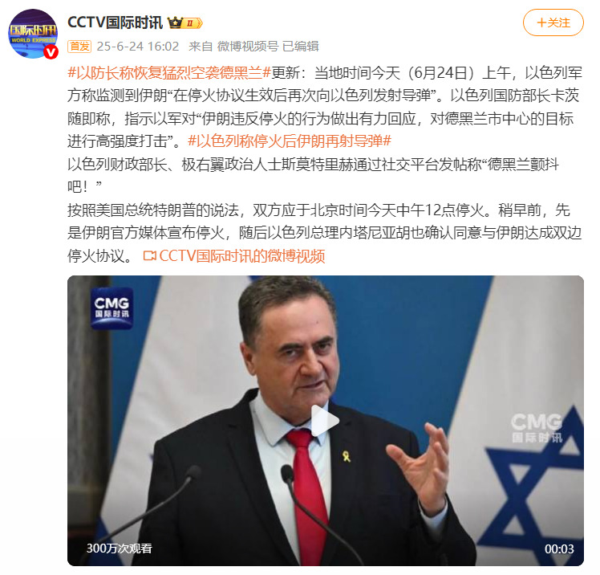Click the 00:03 video duration label
Screen dimensions: 600x575
pos(559,549)
